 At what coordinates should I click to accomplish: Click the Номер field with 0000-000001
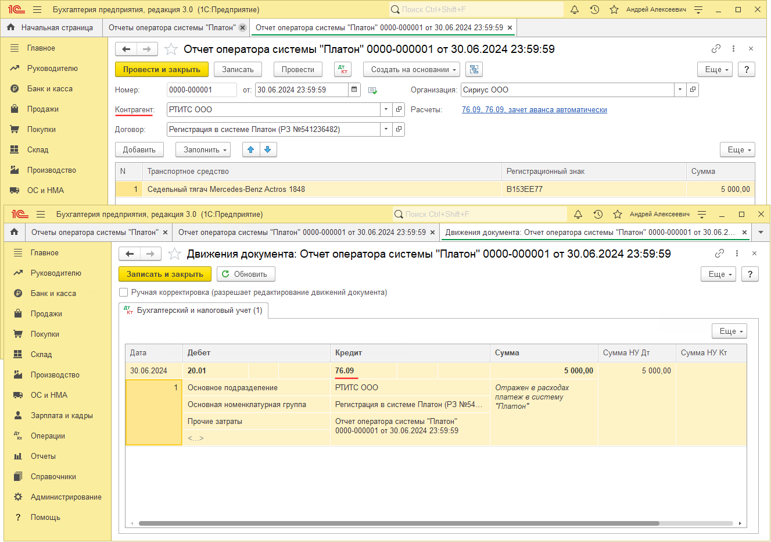(202, 90)
